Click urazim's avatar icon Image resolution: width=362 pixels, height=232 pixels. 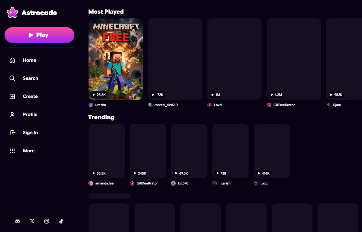pos(91,105)
